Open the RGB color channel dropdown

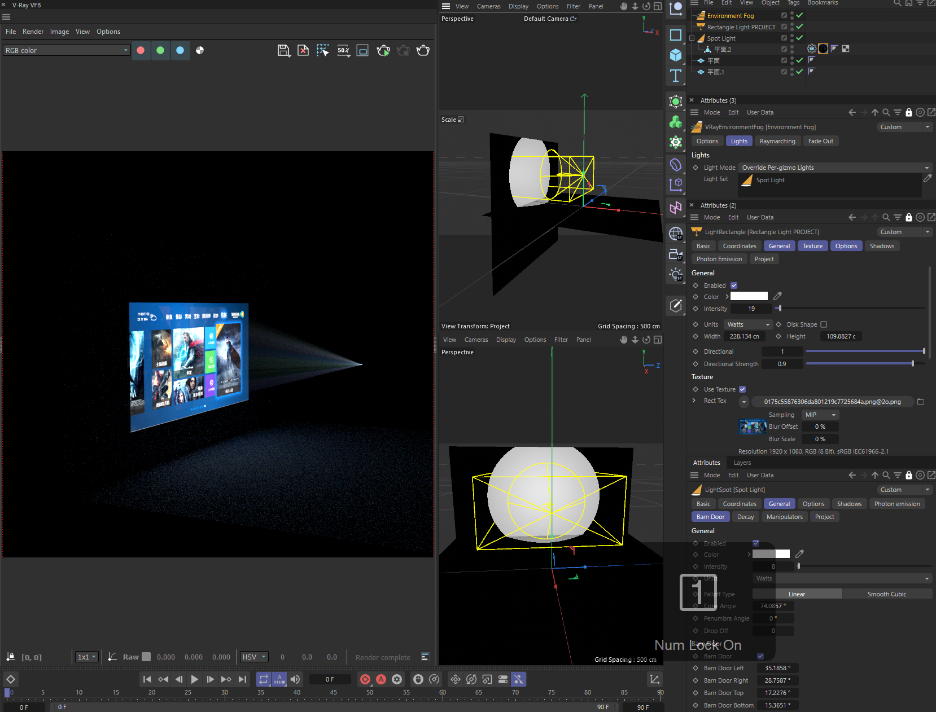click(67, 50)
